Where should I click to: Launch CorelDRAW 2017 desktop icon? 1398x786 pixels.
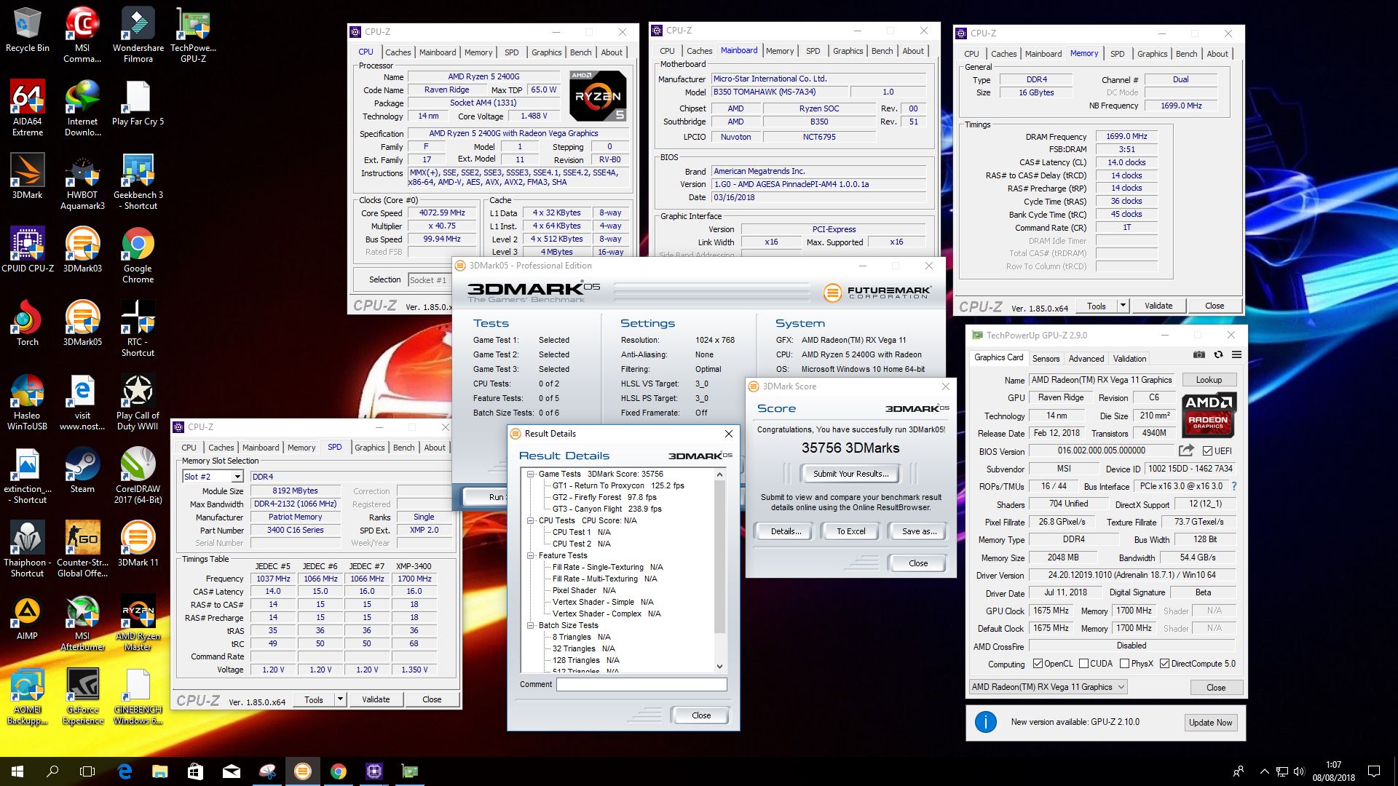[x=138, y=475]
